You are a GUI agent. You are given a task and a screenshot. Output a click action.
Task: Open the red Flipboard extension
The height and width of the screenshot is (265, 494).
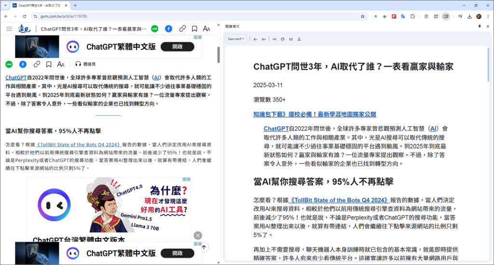394,16
